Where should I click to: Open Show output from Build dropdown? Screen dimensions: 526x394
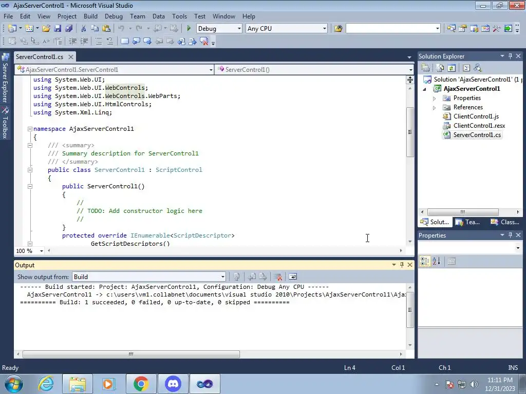[223, 277]
